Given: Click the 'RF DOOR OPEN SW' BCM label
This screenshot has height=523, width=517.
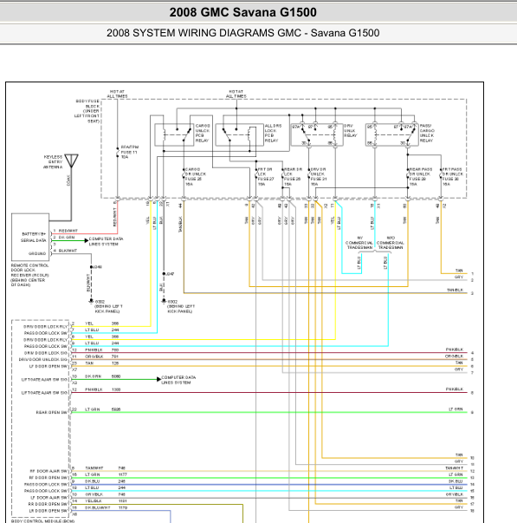Looking at the screenshot, I should [48, 478].
